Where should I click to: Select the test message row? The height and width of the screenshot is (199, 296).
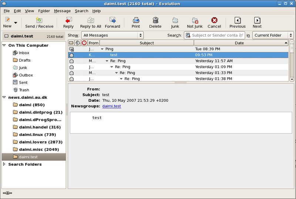tap(178, 55)
